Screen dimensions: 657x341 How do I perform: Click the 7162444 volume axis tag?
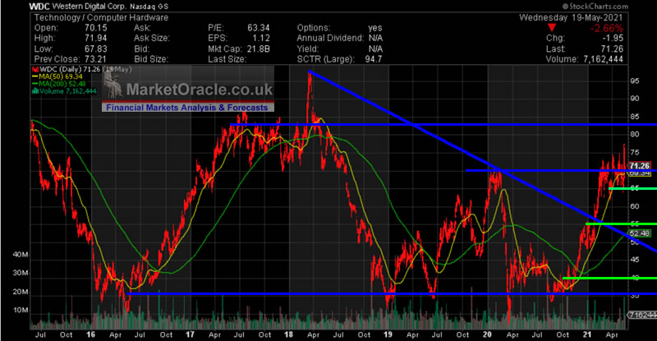pyautogui.click(x=642, y=315)
